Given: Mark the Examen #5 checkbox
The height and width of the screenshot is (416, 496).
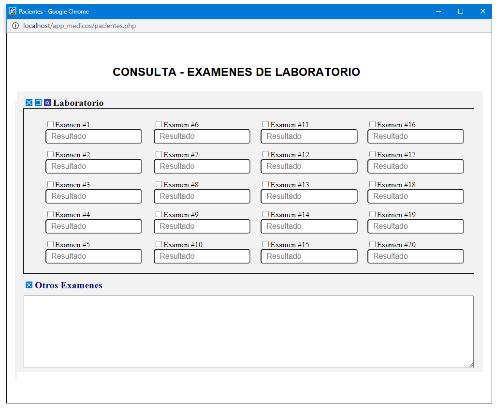Looking at the screenshot, I should (x=50, y=244).
